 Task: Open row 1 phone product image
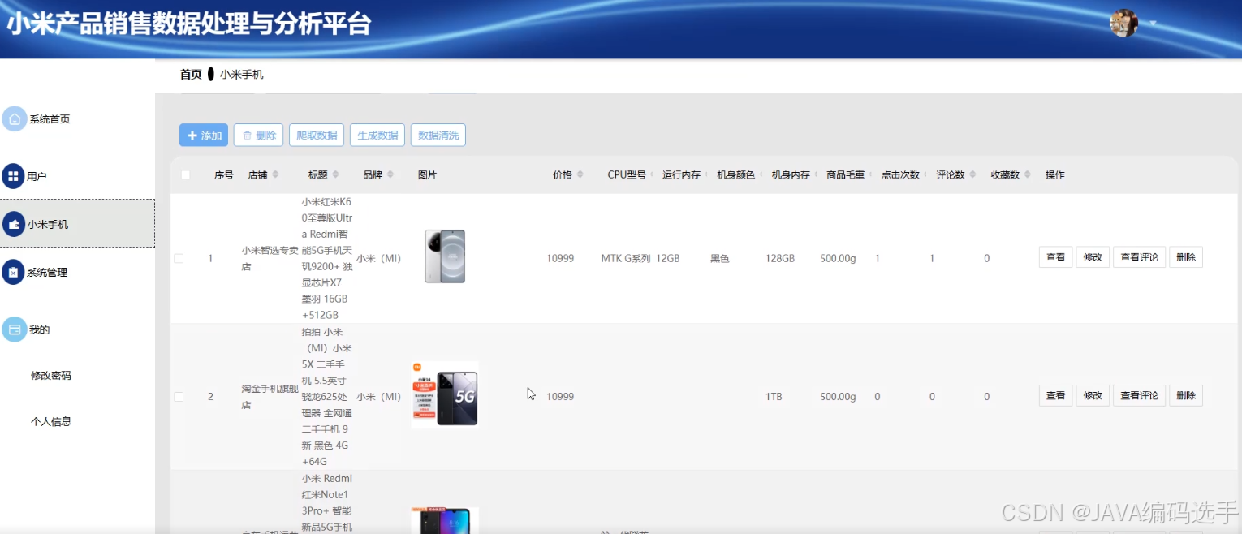(x=445, y=256)
